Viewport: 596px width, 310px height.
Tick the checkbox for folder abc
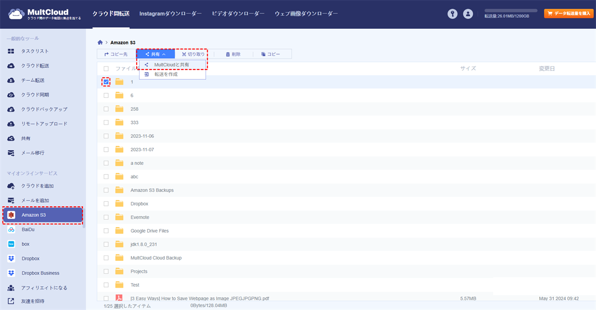click(x=106, y=177)
